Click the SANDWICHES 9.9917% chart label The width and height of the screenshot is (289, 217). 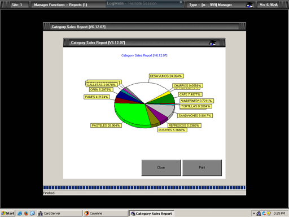pos(195,115)
